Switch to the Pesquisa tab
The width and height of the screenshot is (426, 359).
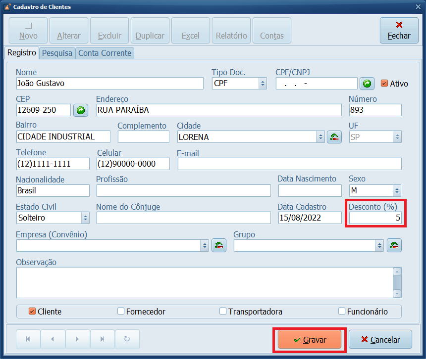(x=57, y=53)
